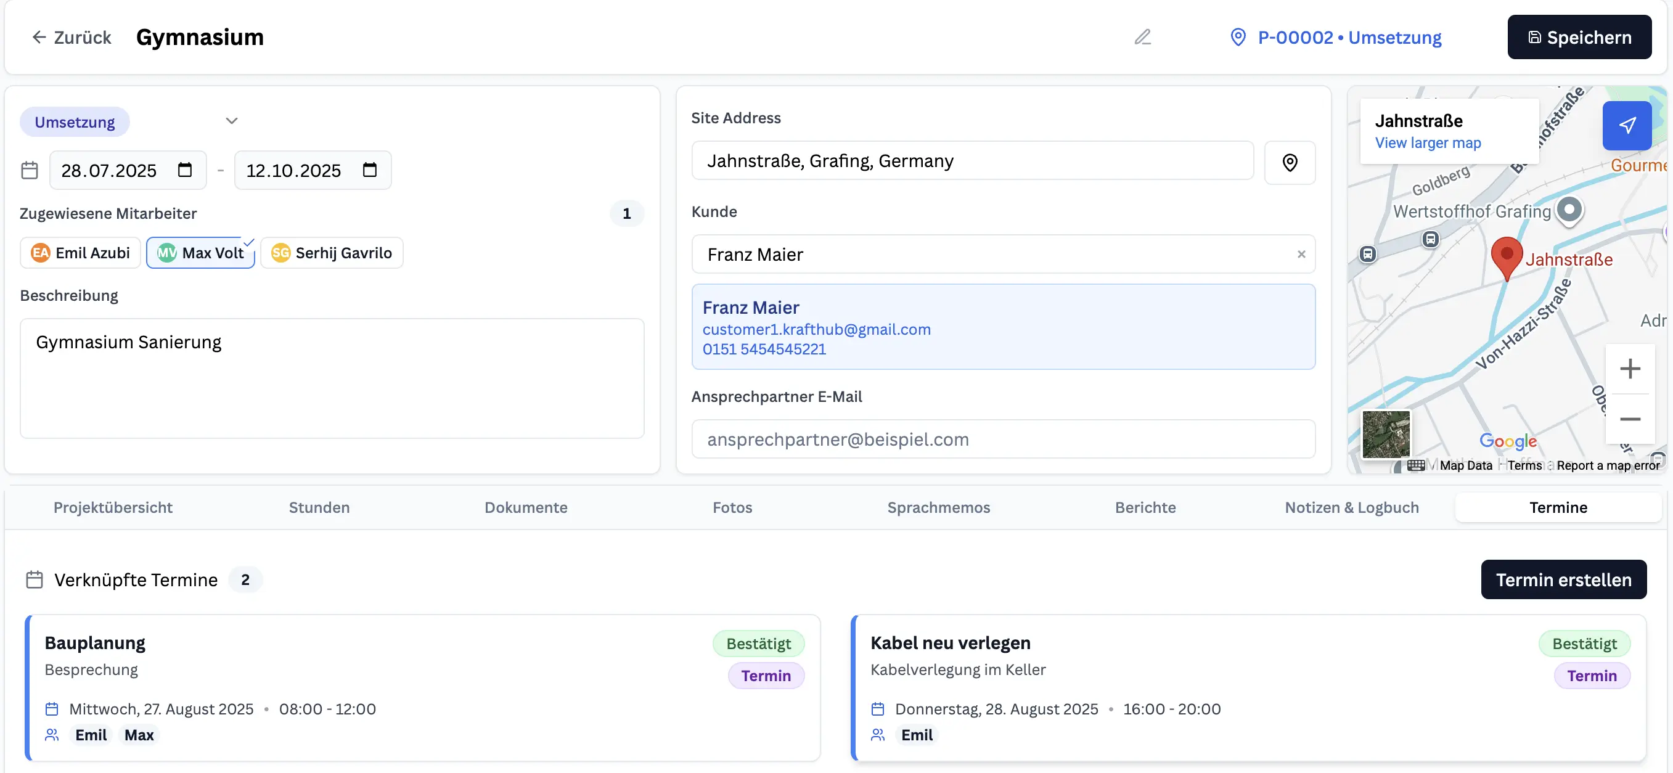Screen dimensions: 1673x773
Task: Switch to the Dokumente tab
Action: point(525,507)
